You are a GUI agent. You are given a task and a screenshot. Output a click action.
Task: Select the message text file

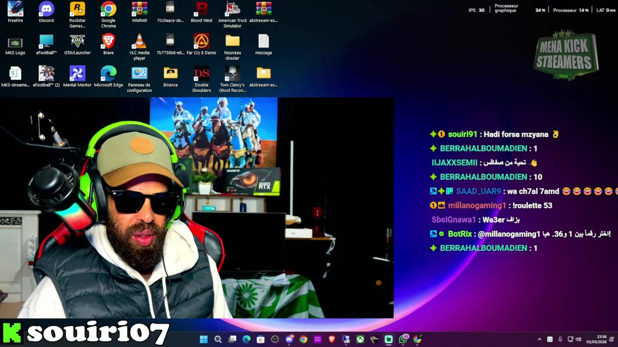(263, 45)
